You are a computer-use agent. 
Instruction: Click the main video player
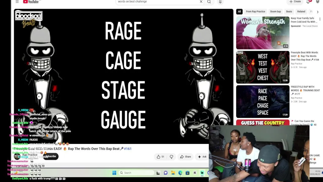[x=124, y=76]
